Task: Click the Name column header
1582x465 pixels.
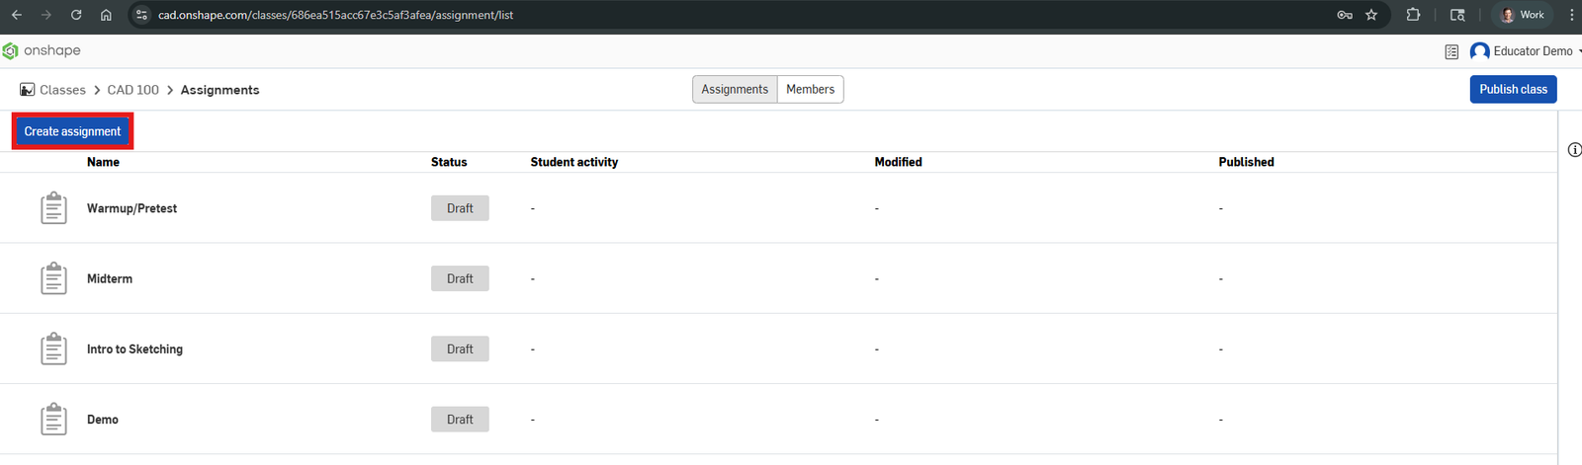Action: pyautogui.click(x=103, y=162)
